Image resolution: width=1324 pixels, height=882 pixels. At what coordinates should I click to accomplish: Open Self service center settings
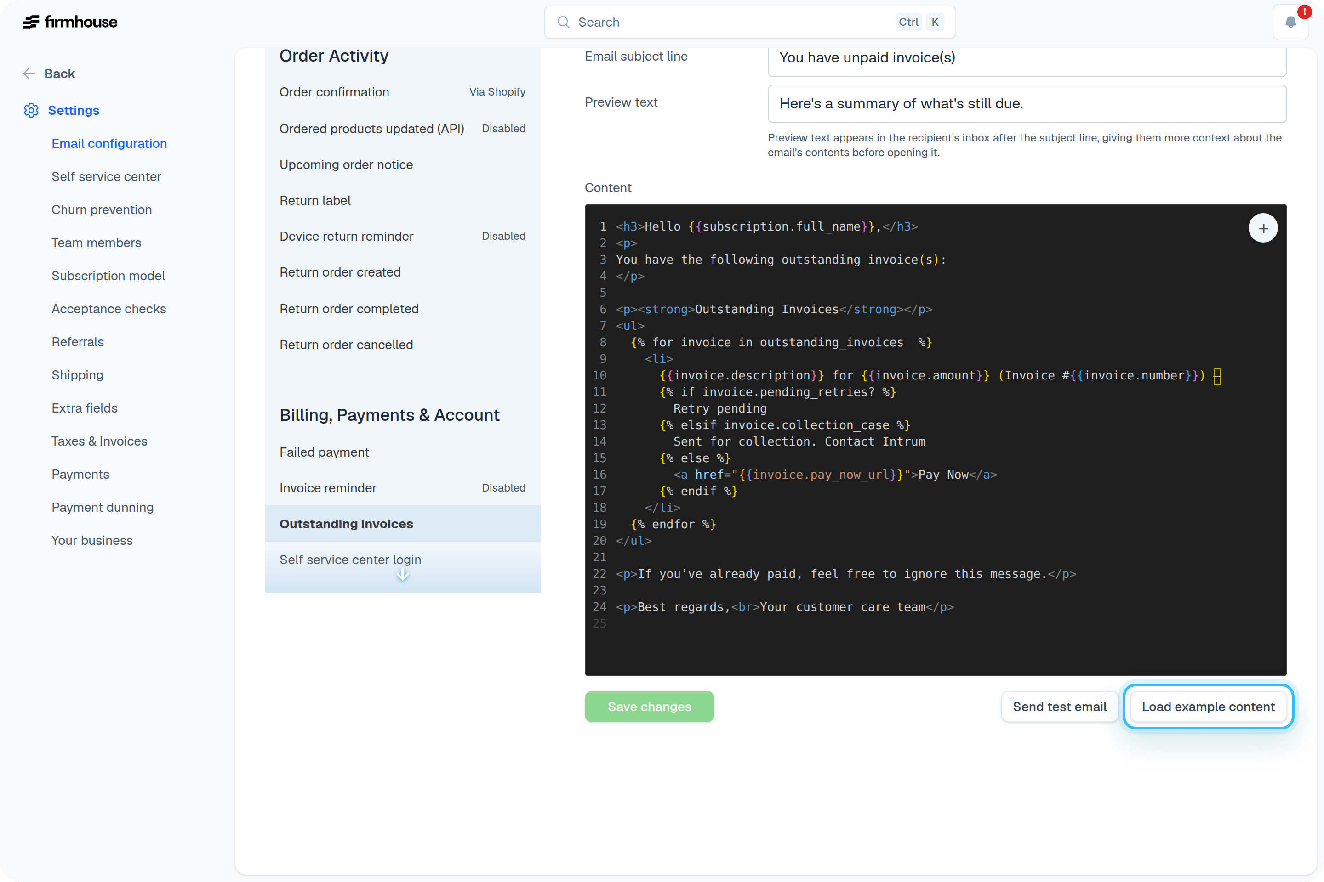point(106,176)
